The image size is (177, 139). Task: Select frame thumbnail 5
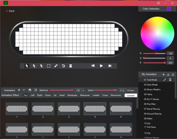pyautogui.click(x=121, y=109)
